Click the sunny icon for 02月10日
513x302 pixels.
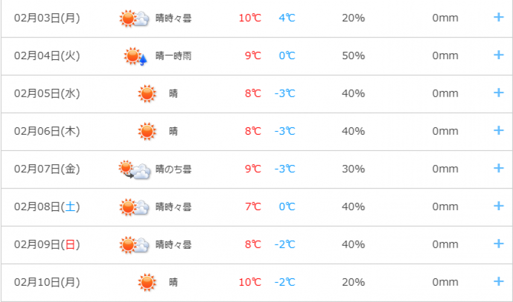[x=147, y=282]
